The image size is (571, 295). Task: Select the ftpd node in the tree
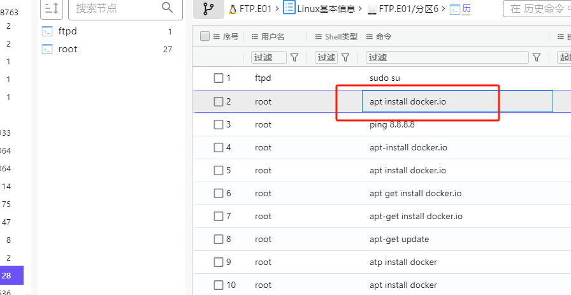click(x=68, y=31)
